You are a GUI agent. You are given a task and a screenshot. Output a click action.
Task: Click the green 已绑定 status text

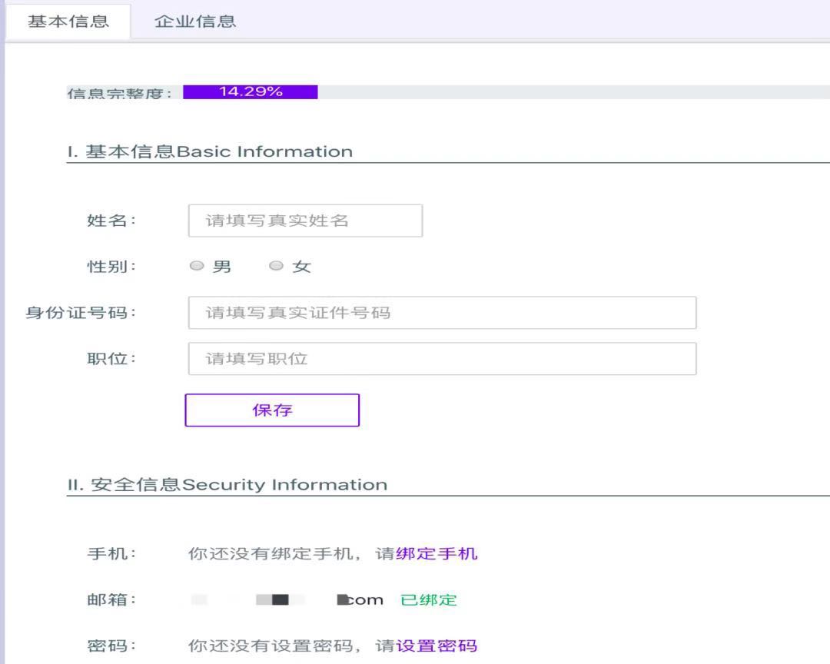pos(429,600)
